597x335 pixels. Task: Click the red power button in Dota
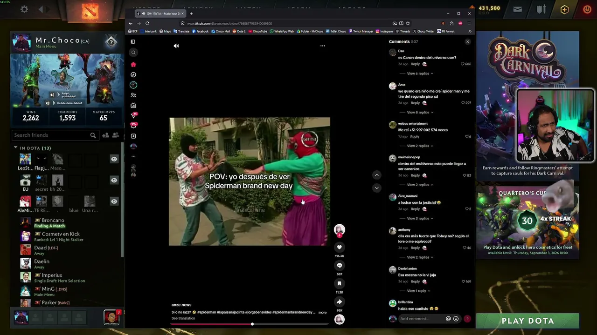point(587,9)
